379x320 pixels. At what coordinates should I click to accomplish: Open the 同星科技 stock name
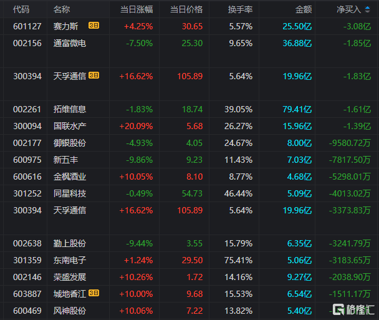pyautogui.click(x=70, y=193)
